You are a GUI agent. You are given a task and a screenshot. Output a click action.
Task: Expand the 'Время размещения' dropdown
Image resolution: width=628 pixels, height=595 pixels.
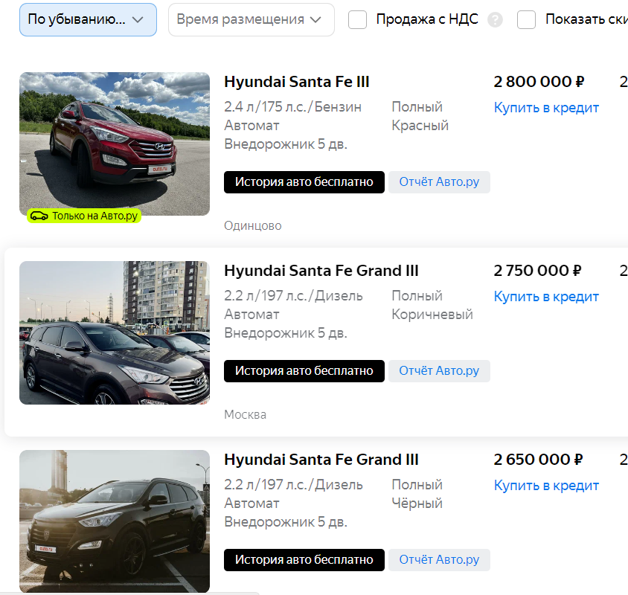(x=251, y=19)
